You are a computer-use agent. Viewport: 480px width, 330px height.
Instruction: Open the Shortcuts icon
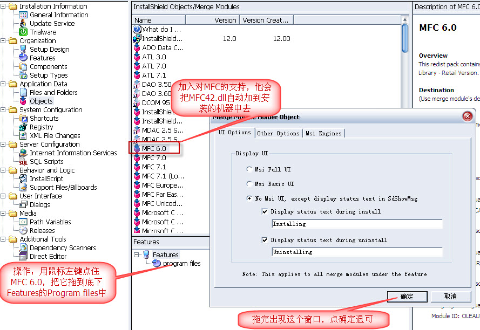tap(23, 119)
